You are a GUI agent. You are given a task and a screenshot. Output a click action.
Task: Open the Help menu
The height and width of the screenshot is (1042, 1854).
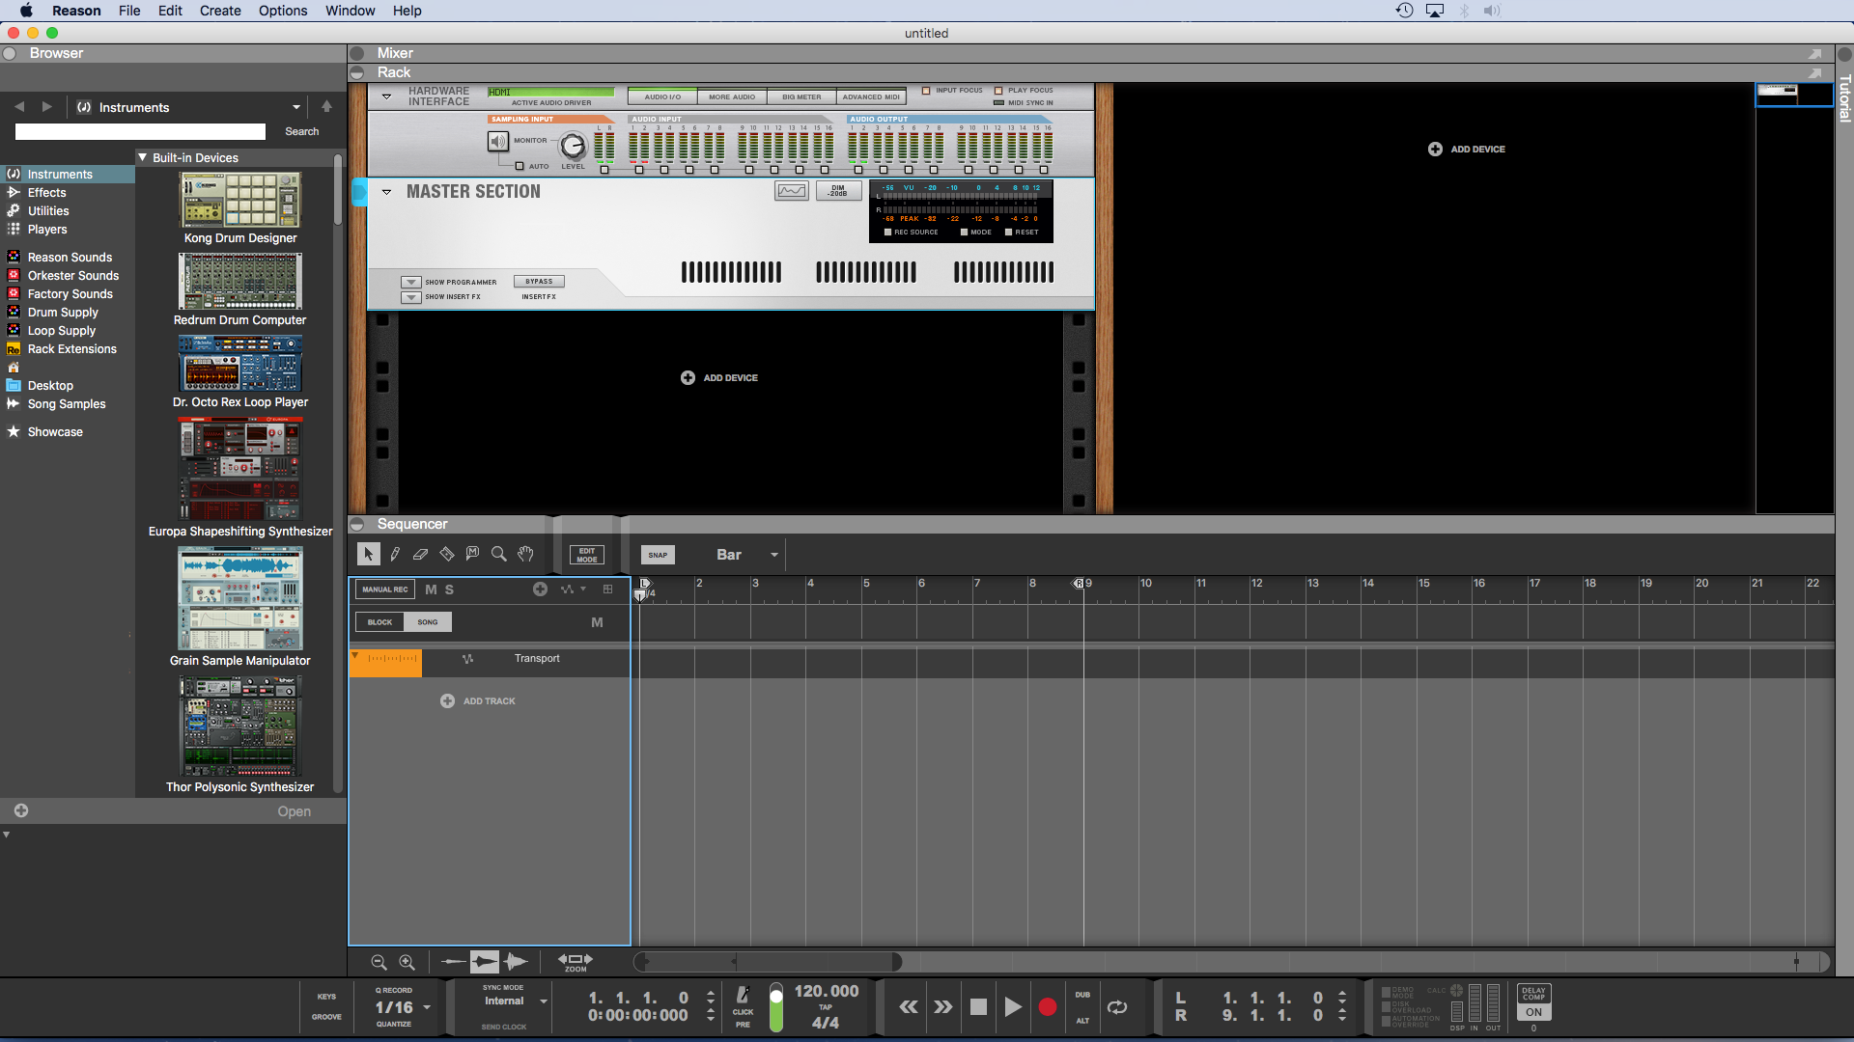pyautogui.click(x=407, y=11)
